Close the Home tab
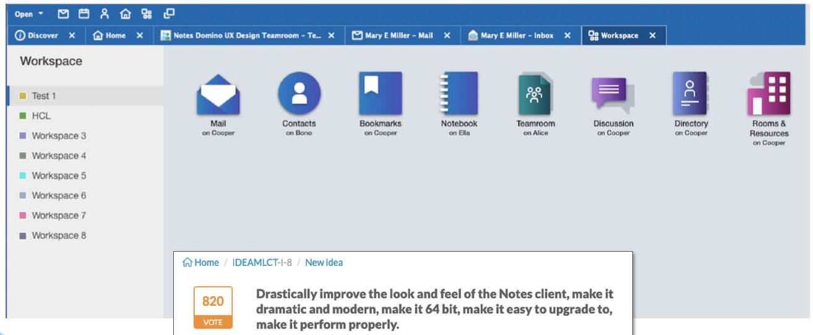 (x=140, y=36)
